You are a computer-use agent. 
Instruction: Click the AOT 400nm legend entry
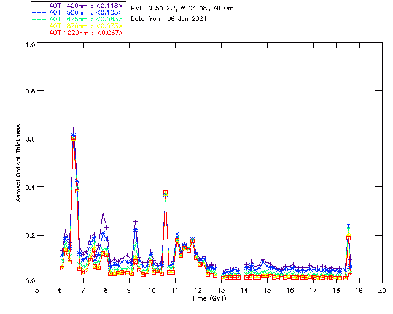point(78,6)
